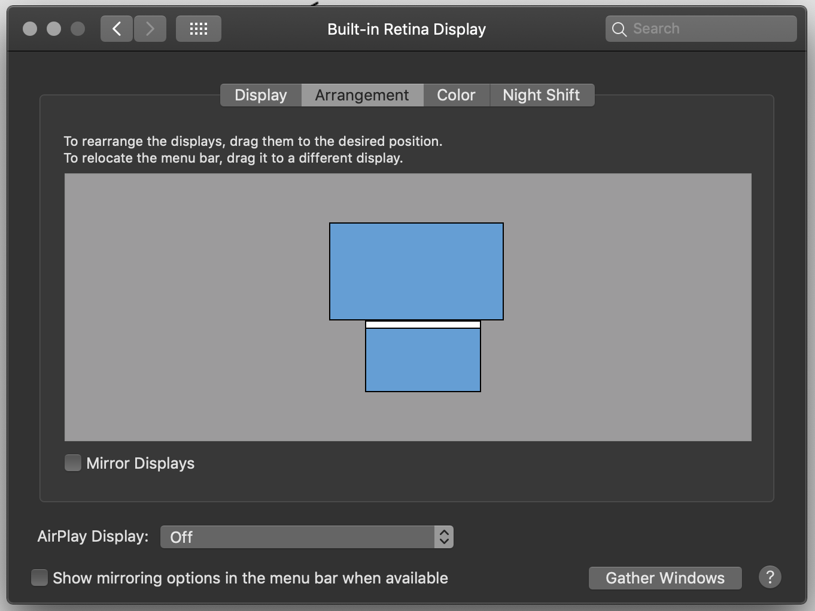
Task: Open help with the question mark button
Action: pos(770,578)
